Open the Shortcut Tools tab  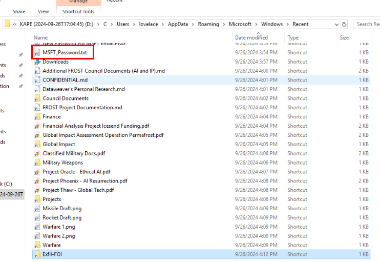pyautogui.click(x=78, y=11)
